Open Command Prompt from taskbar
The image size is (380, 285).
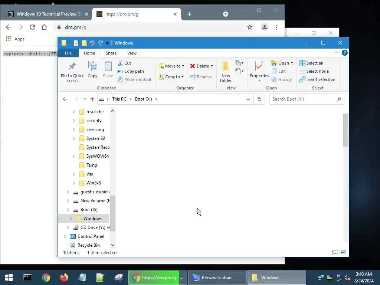coord(27,277)
